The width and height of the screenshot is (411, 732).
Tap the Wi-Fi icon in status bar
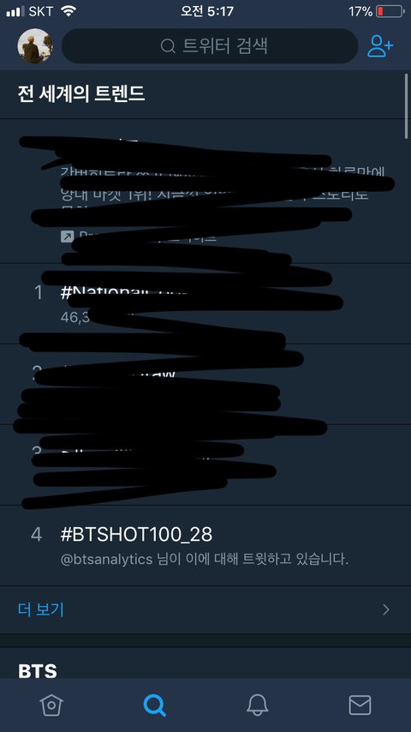[x=68, y=11]
